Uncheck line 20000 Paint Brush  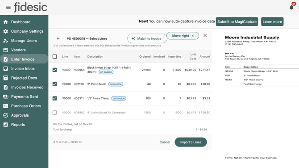55,84
